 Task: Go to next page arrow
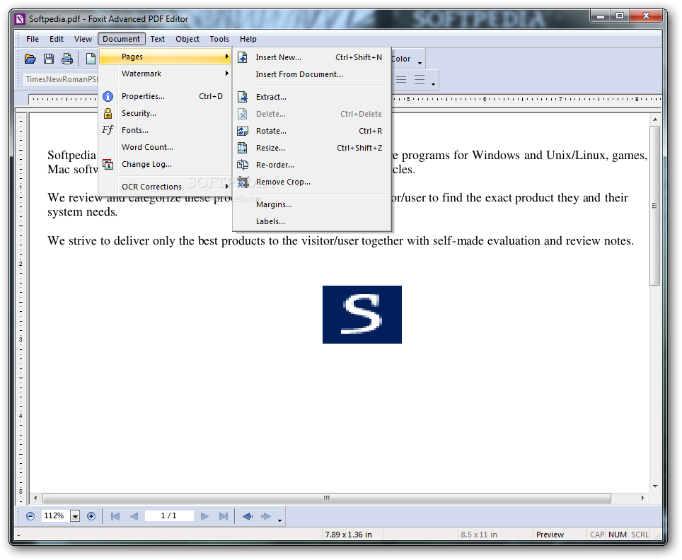[x=204, y=516]
